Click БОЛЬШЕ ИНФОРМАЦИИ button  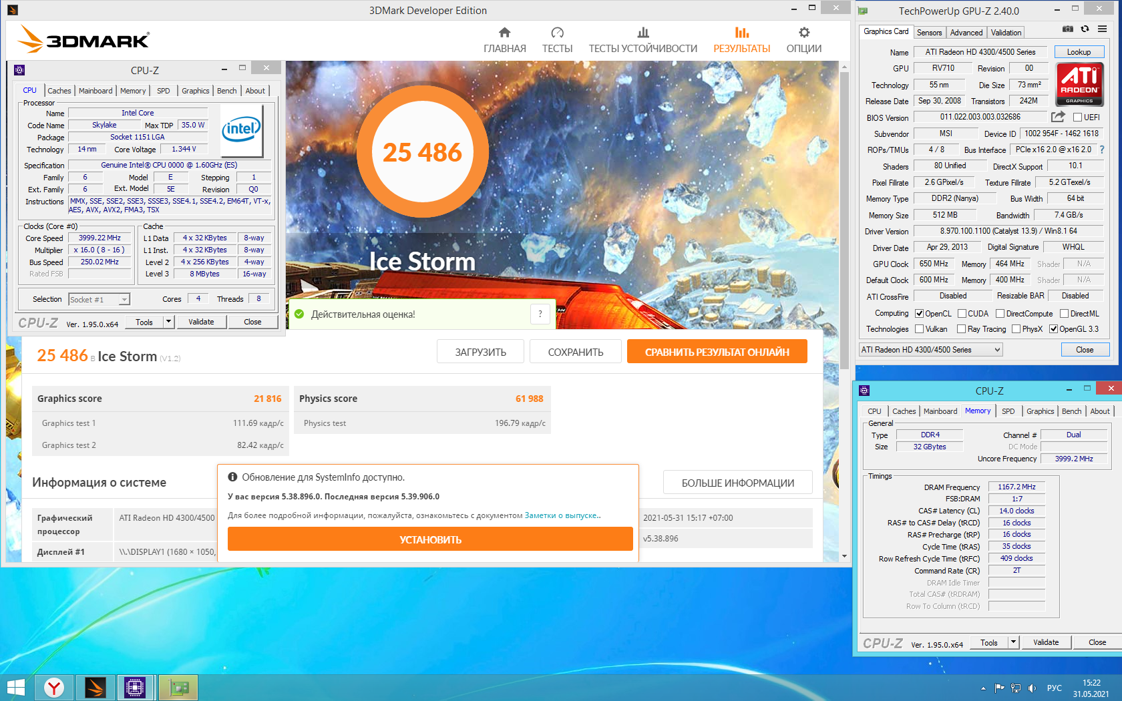737,483
